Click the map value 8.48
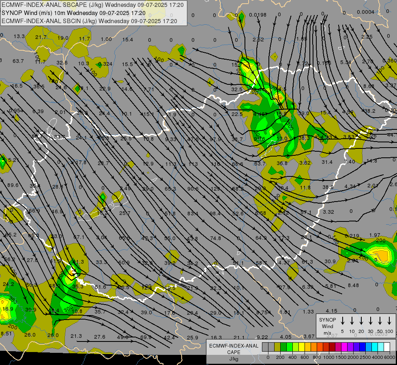 [x=353, y=285]
